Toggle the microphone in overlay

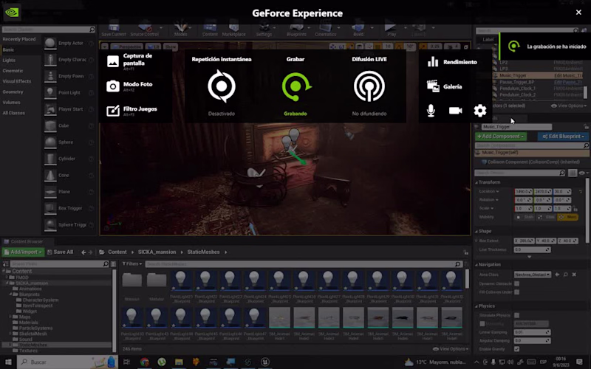pyautogui.click(x=431, y=111)
